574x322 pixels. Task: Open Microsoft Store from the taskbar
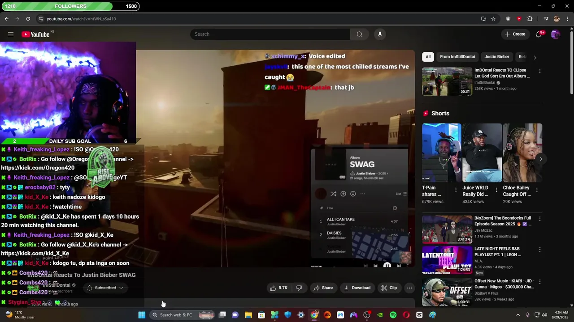click(261, 315)
